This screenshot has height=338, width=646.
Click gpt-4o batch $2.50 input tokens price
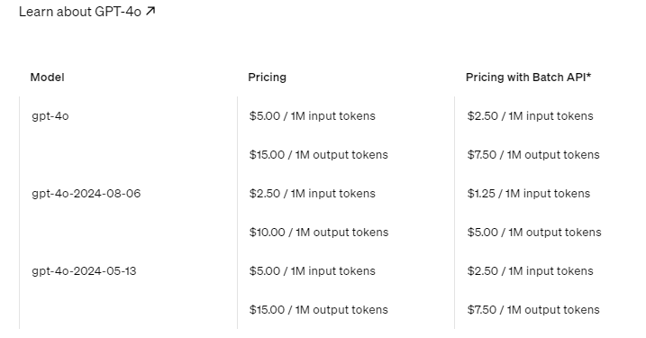(x=531, y=116)
